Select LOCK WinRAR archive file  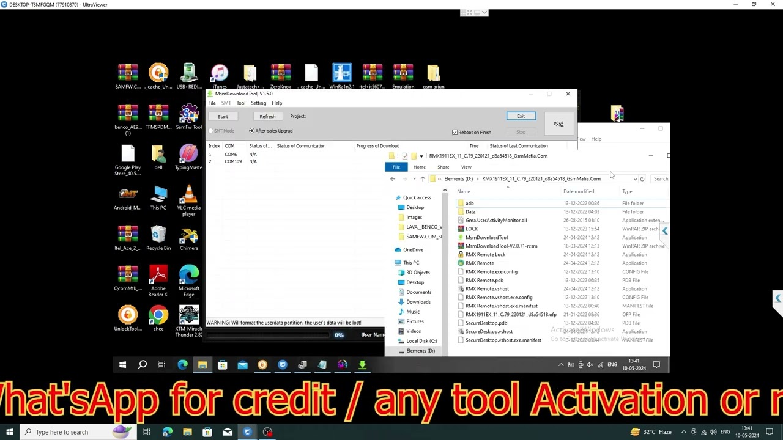472,229
